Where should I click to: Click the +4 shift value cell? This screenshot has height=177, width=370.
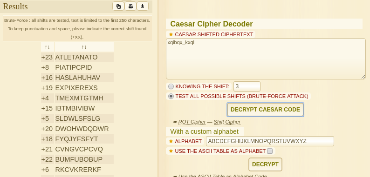pos(48,98)
